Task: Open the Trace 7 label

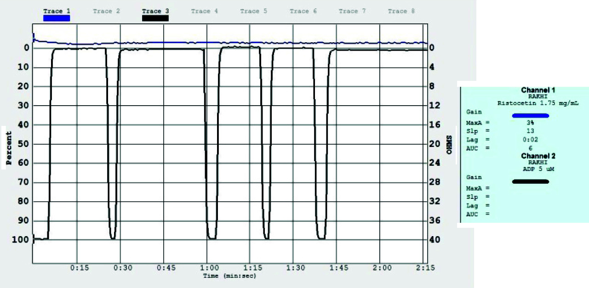Action: coord(352,11)
